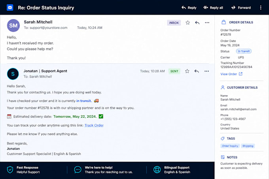The image size is (269, 179).
Task: Click order number #12578 in sidebar
Action: (x=225, y=34)
